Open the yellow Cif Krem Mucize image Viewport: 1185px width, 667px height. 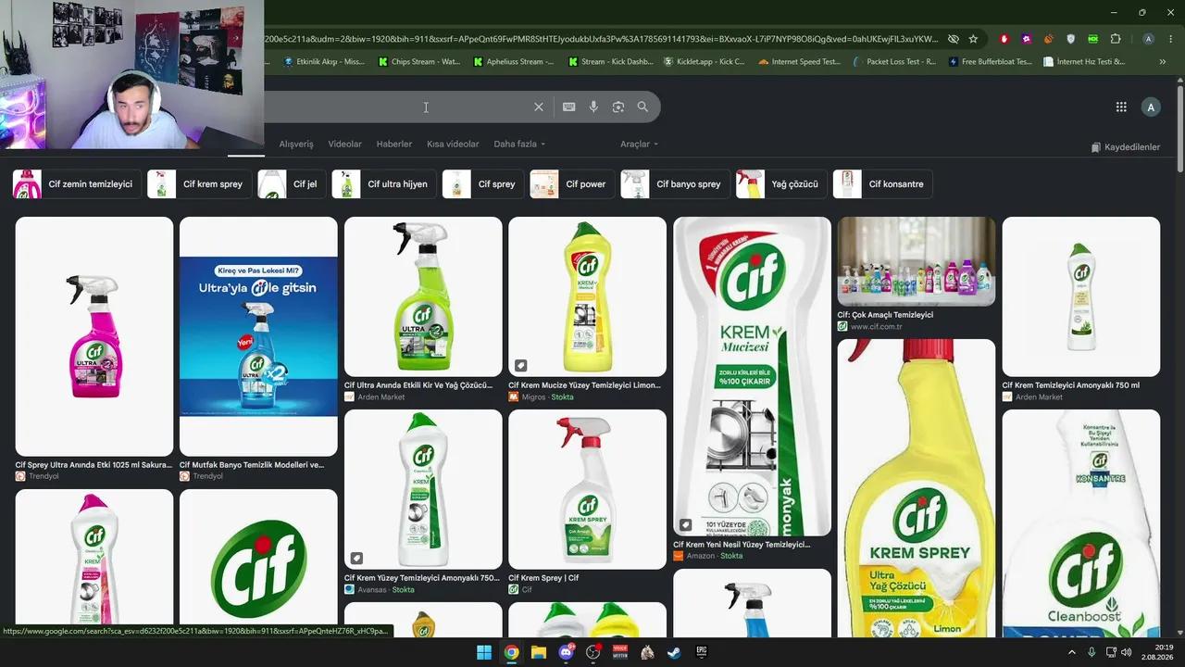coord(587,296)
